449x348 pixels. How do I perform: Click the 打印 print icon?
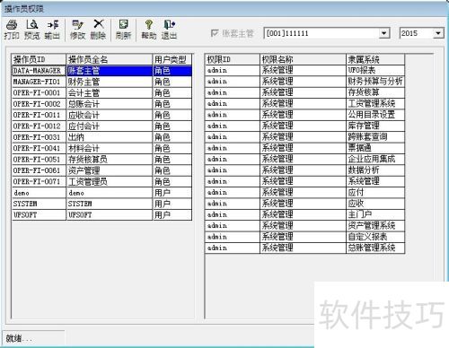tap(12, 30)
